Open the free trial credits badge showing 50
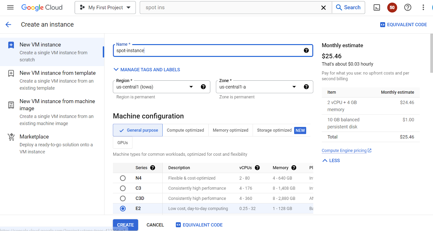This screenshot has width=433, height=231. click(392, 8)
